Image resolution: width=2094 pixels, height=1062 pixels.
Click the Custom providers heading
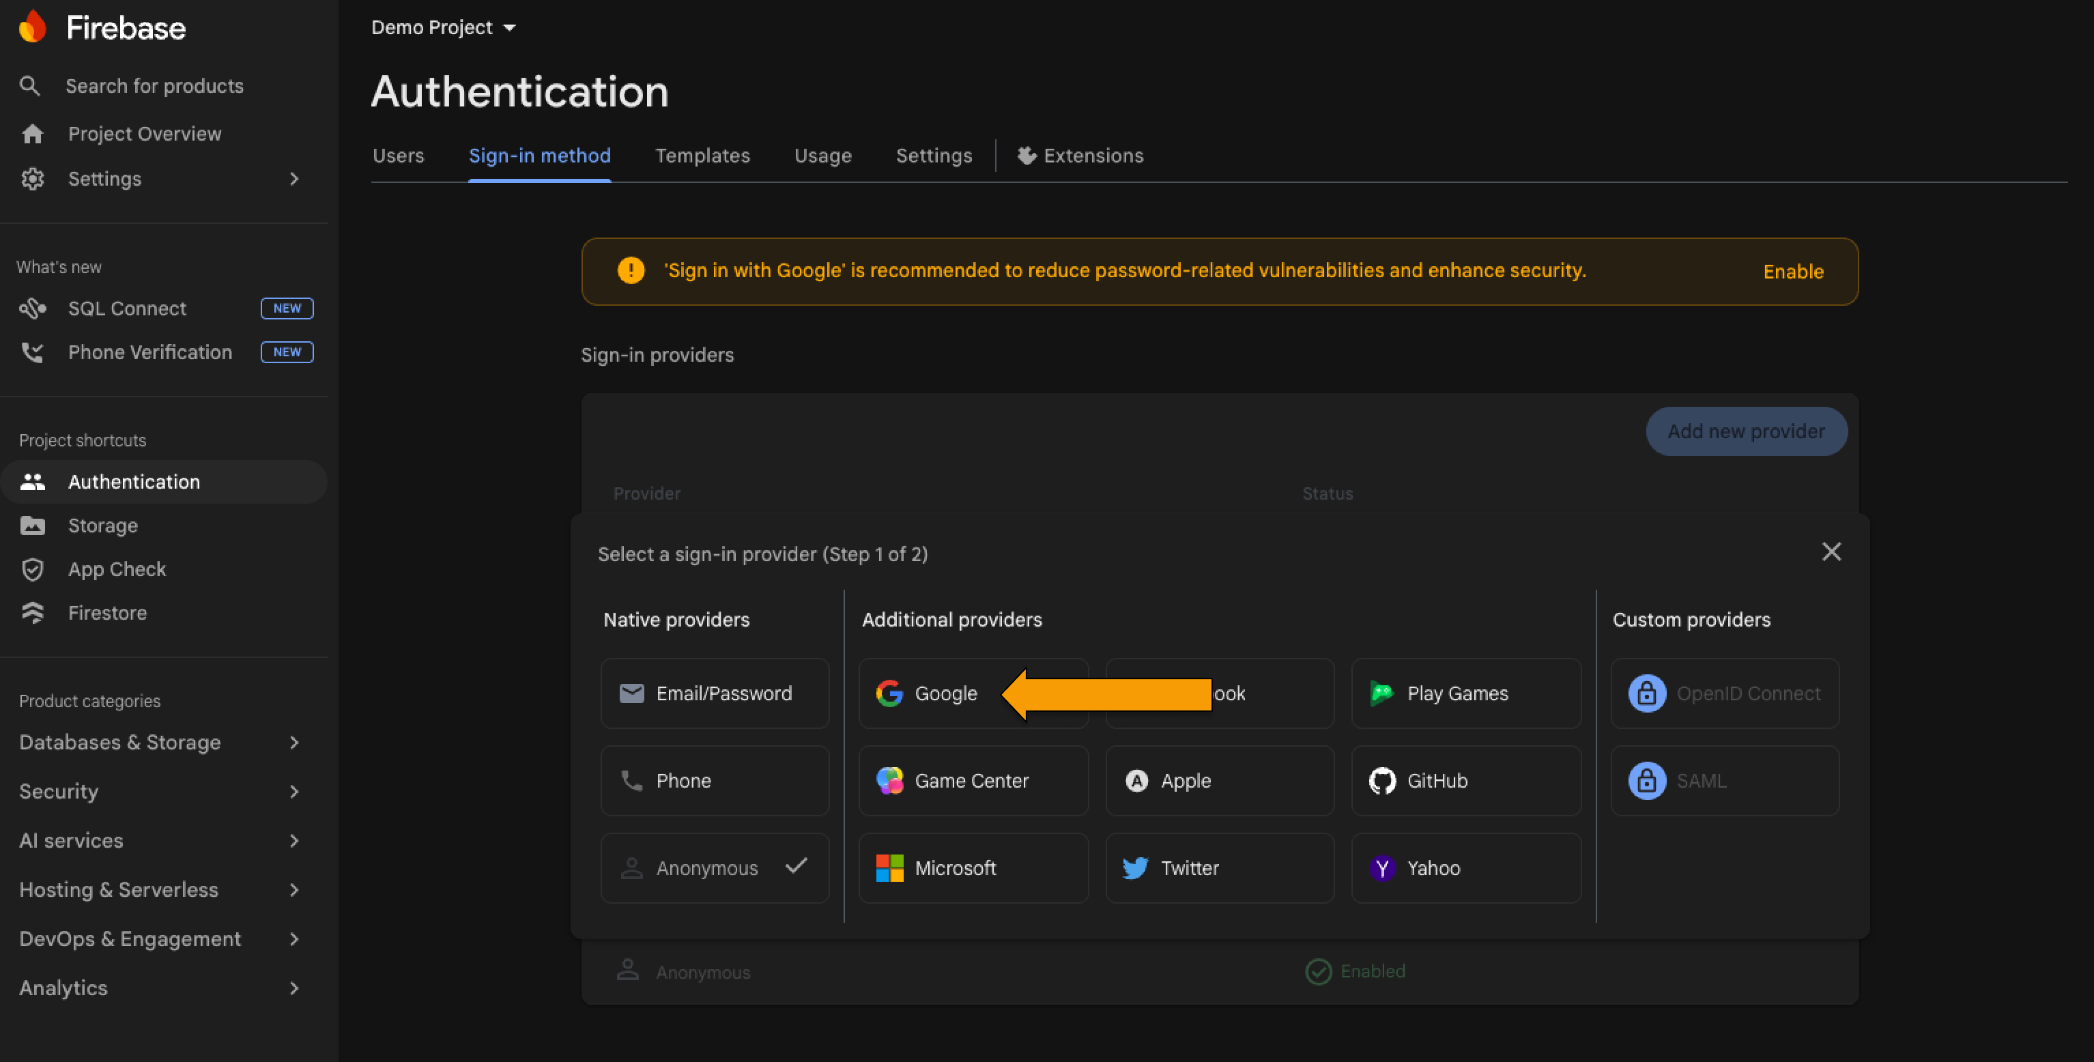1691,620
